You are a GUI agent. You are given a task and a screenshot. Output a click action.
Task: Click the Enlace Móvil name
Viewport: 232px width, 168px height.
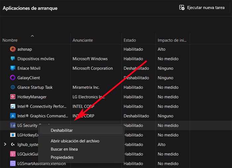pyautogui.click(x=29, y=68)
